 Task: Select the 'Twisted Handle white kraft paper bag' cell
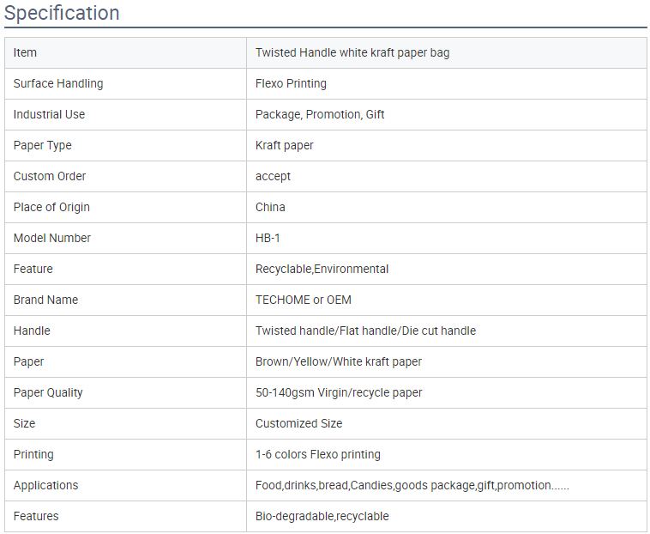pos(447,52)
